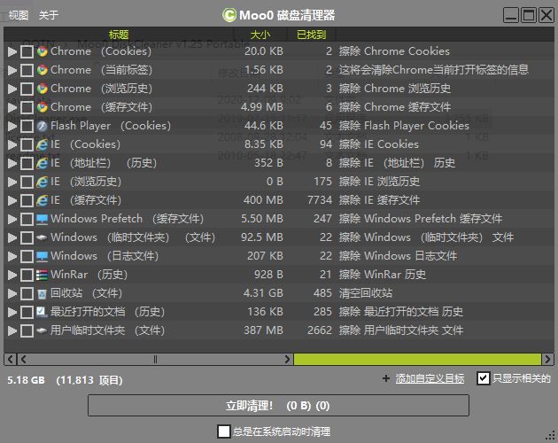The image size is (558, 443).
Task: Expand the 最近打开的文档 (历史) row
Action: coord(12,312)
